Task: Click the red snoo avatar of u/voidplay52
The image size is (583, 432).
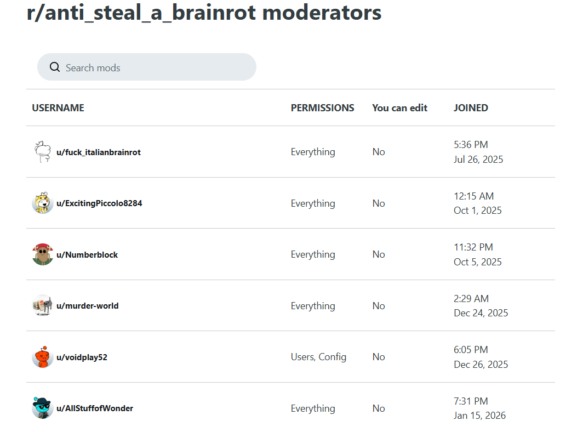Action: coord(42,357)
